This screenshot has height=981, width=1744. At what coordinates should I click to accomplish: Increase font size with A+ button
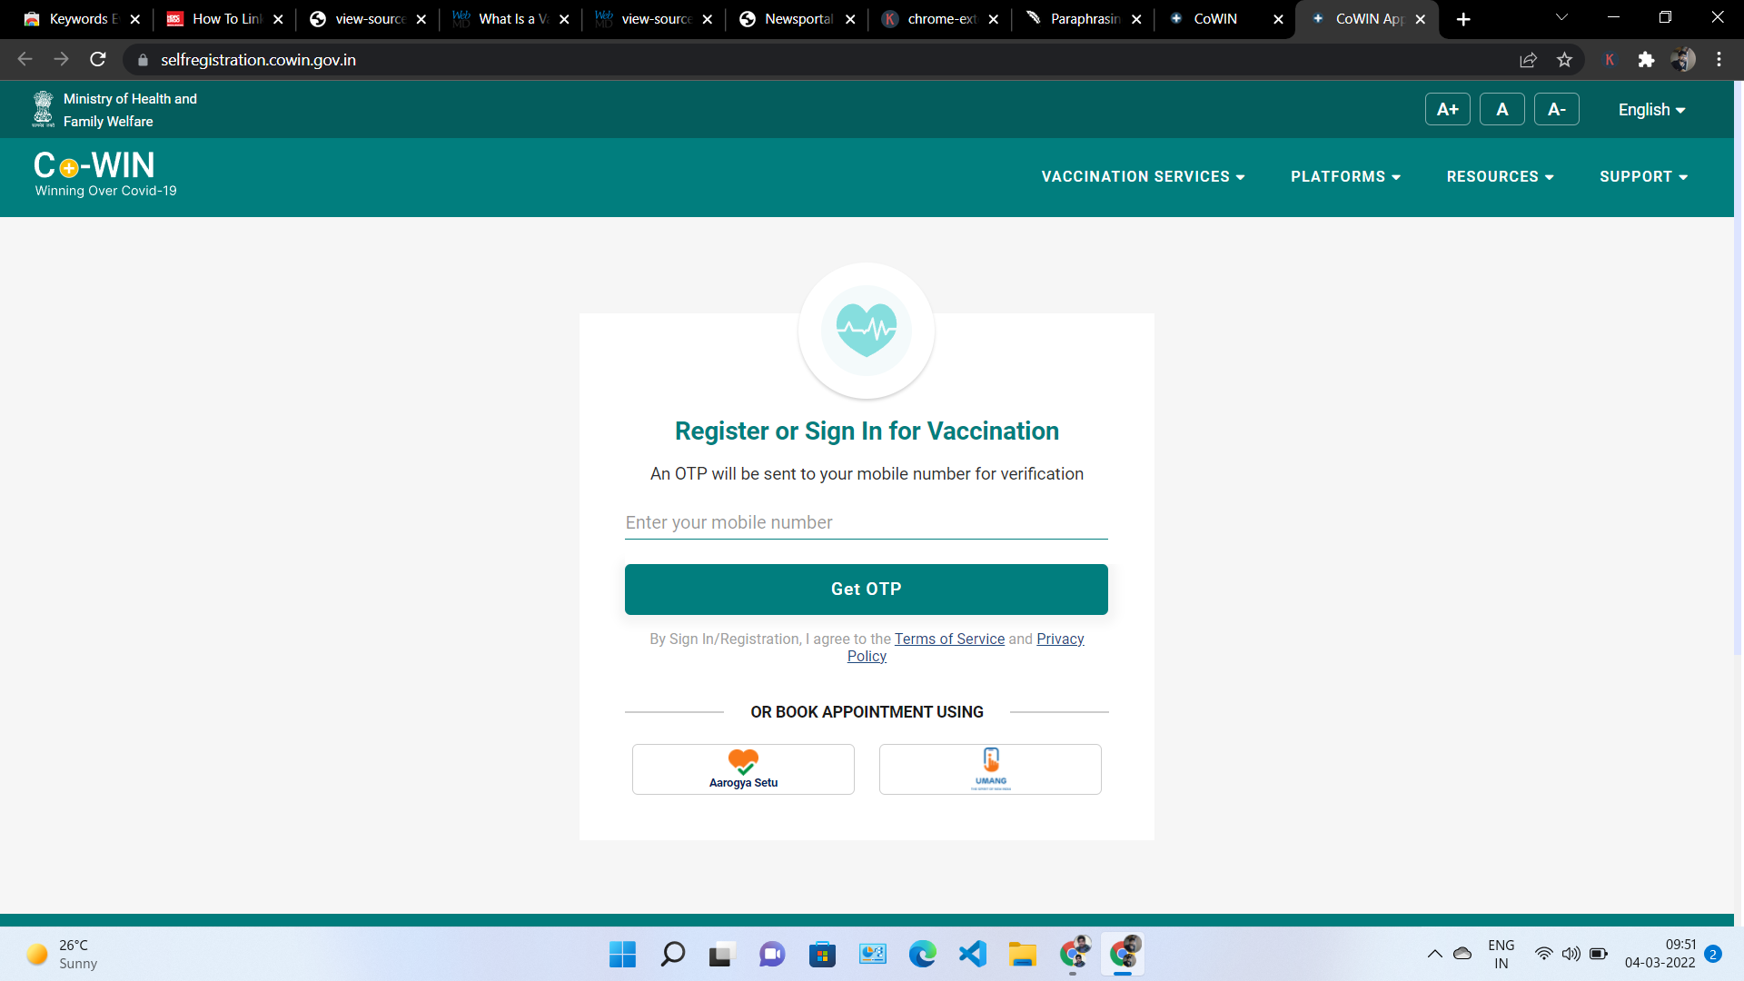(x=1447, y=109)
